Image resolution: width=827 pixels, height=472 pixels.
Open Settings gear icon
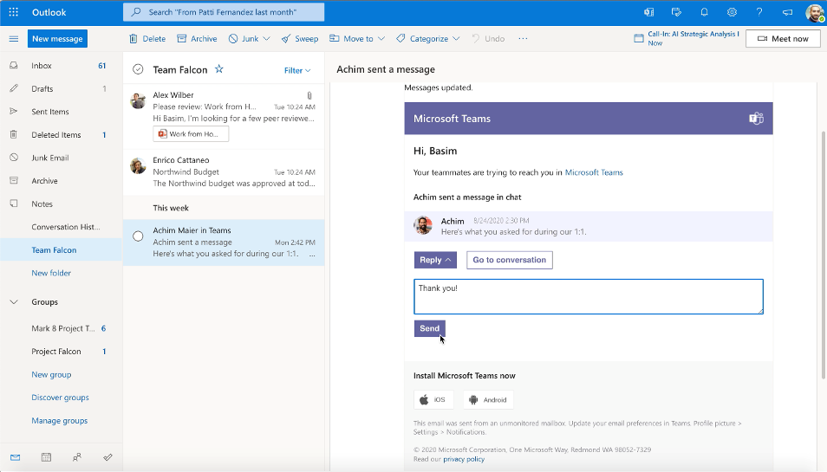click(732, 12)
